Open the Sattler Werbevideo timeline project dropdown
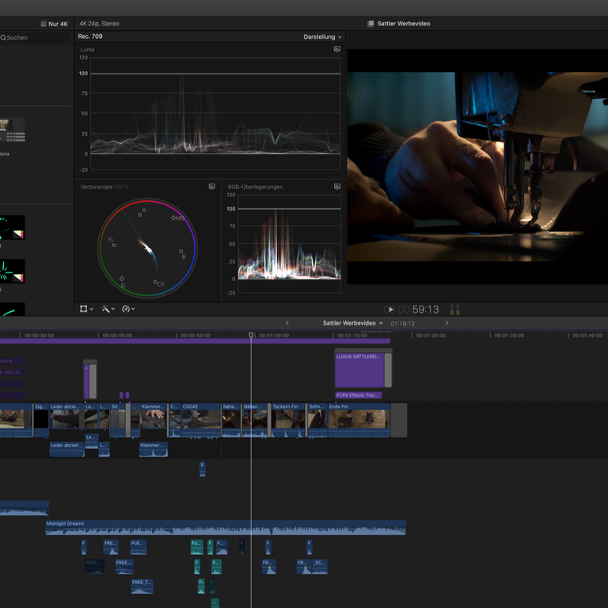 352,323
